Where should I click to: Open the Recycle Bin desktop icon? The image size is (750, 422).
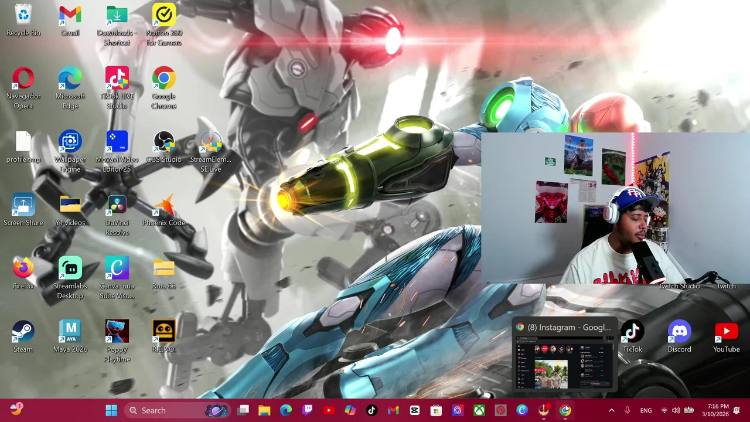click(23, 21)
